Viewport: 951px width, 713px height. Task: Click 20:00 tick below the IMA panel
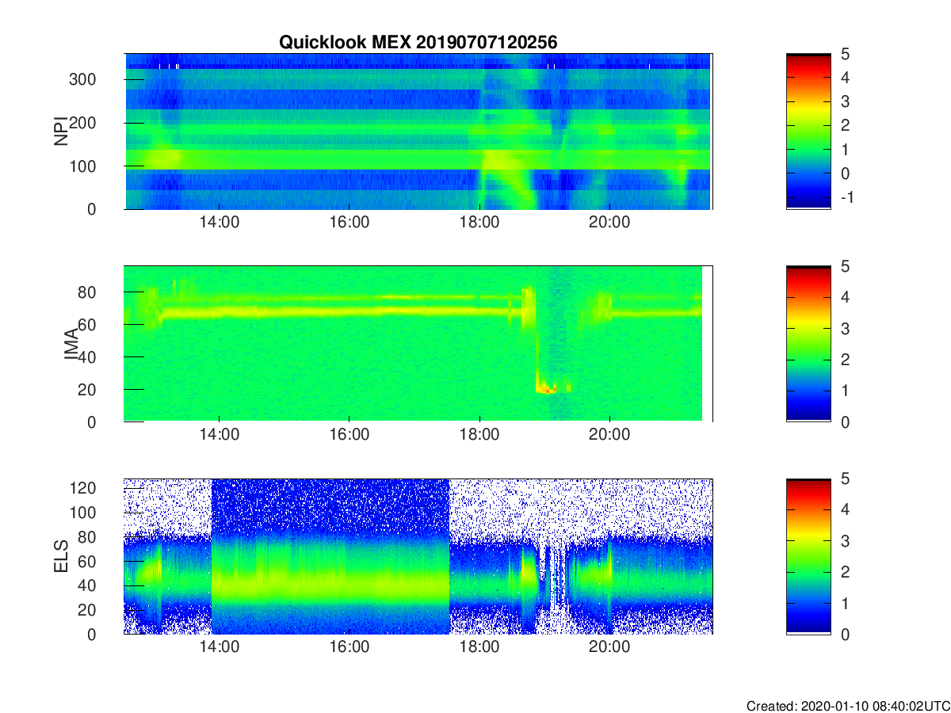609,435
